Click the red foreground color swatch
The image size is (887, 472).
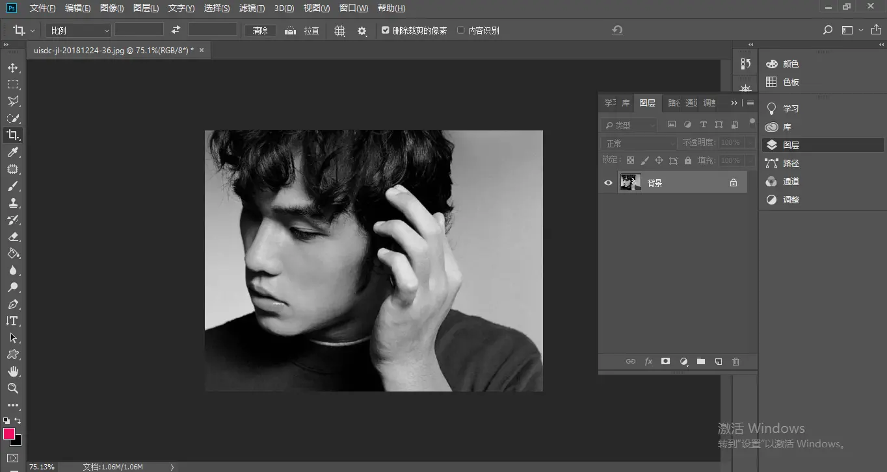(x=9, y=433)
